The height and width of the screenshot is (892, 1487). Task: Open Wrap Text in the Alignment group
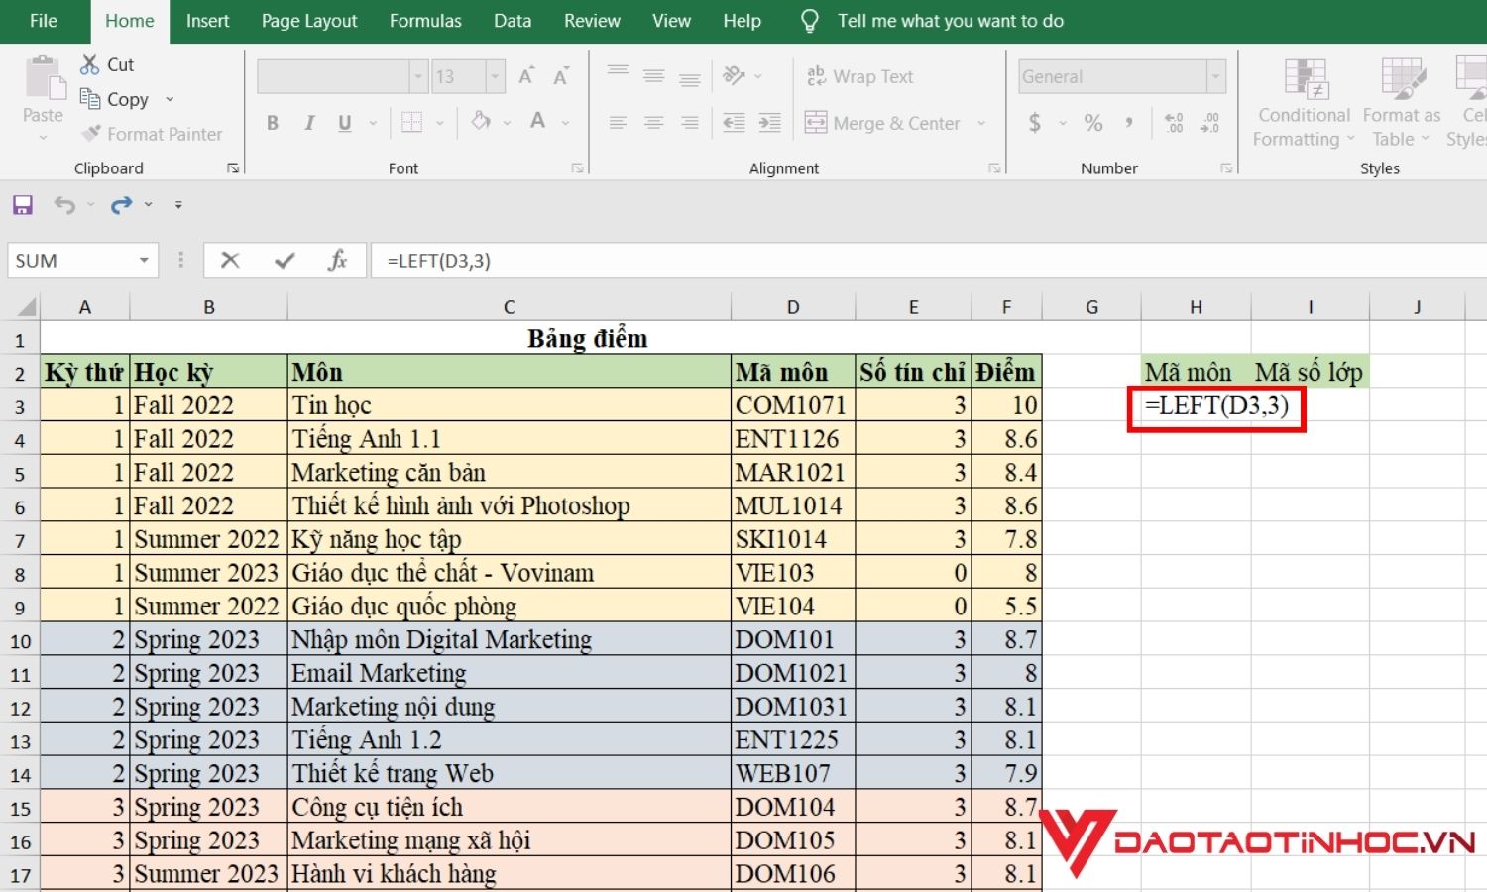point(860,75)
